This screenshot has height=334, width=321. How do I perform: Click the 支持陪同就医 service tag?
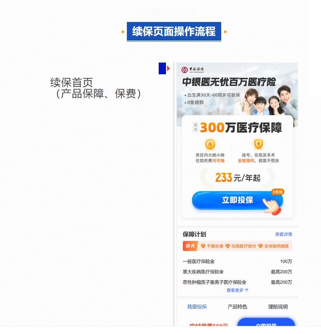click(x=273, y=246)
